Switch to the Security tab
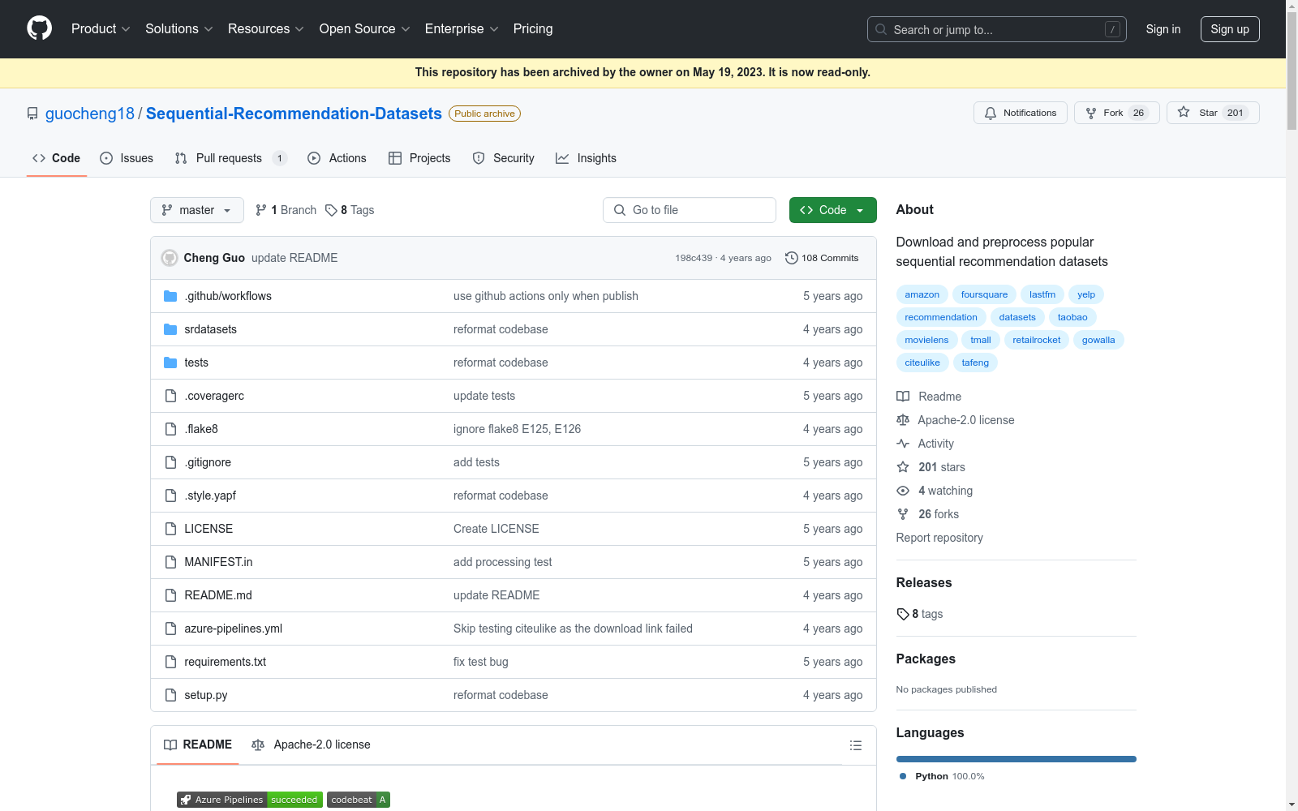1298x811 pixels. click(x=503, y=158)
